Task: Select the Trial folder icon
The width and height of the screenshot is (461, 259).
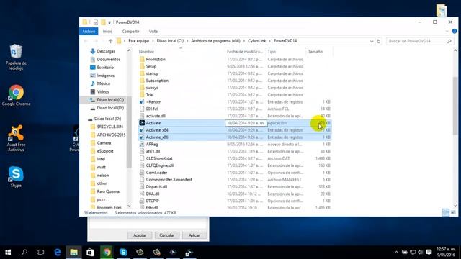Action: click(x=142, y=94)
